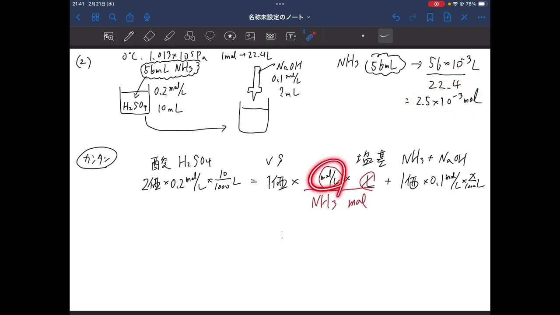Open the thumbnail grid view
The image size is (560, 315).
[95, 17]
